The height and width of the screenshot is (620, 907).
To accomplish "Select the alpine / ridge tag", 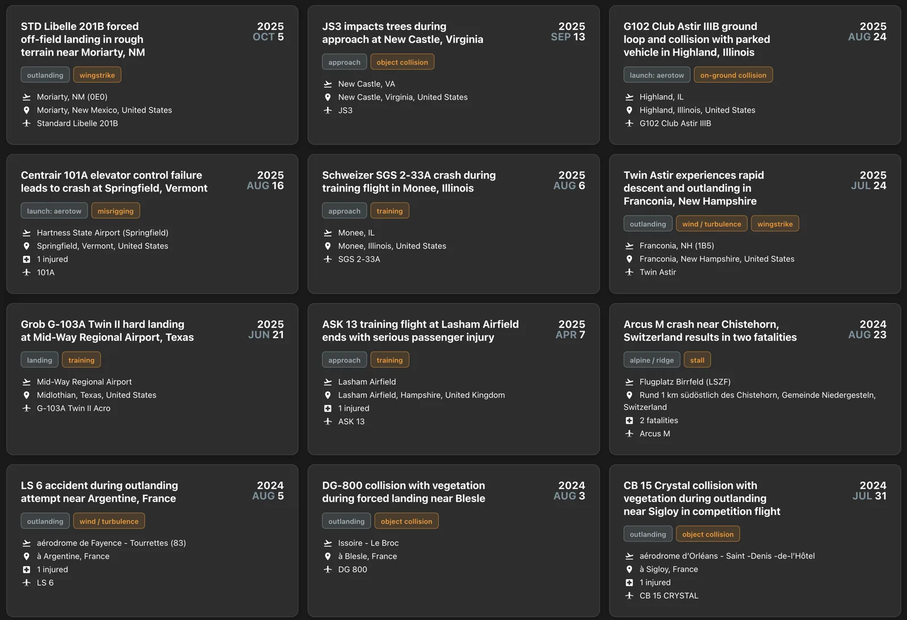I will pyautogui.click(x=651, y=360).
